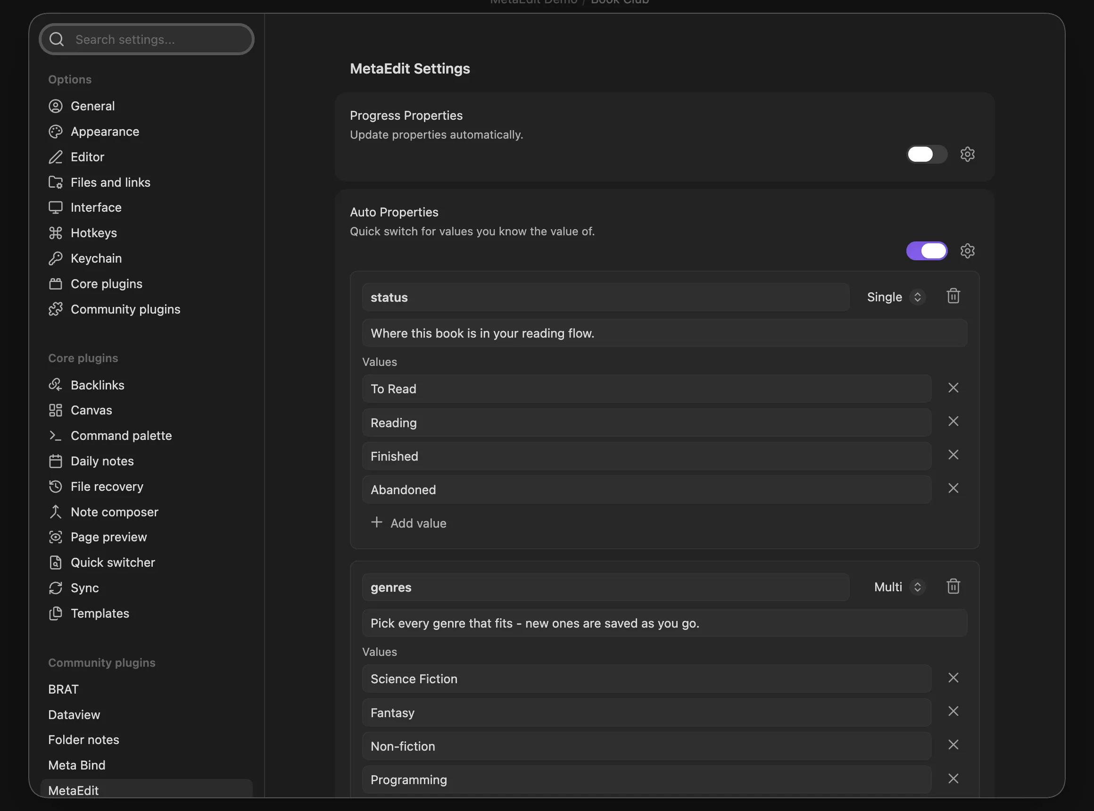Change status type from Single dropdown
1094x811 pixels.
[896, 297]
